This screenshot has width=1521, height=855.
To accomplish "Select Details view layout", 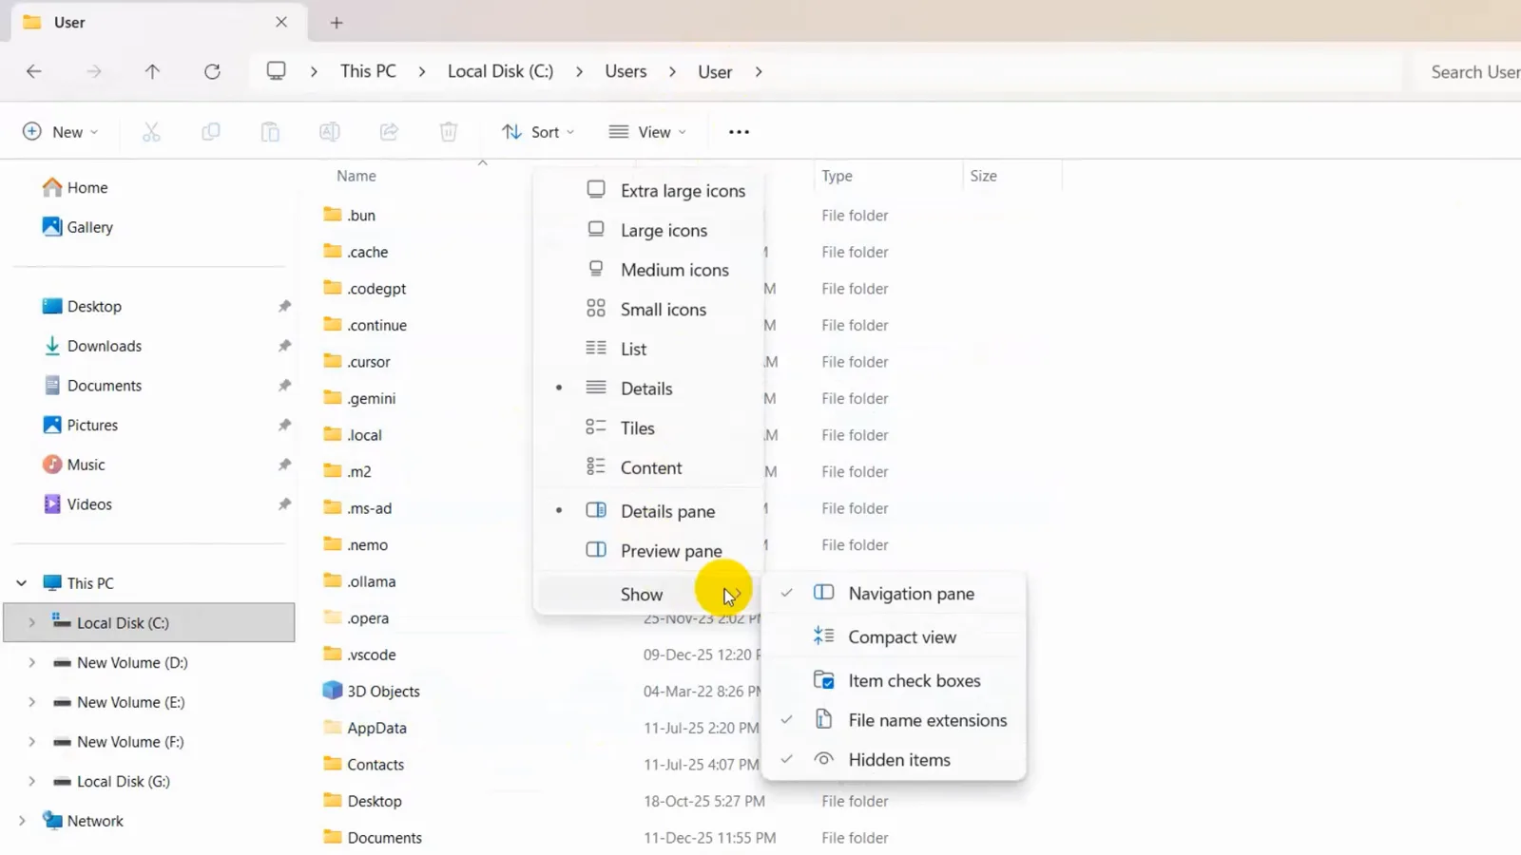I will (649, 389).
